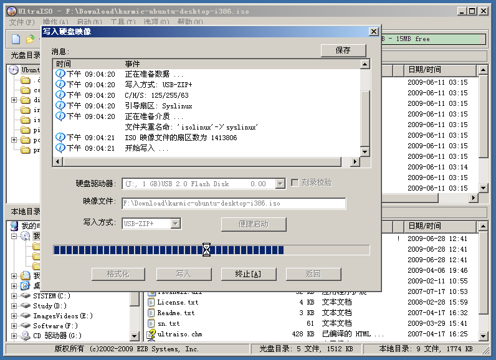496x360 pixels.
Task: Click the 映像文件 path input field
Action: click(x=234, y=204)
